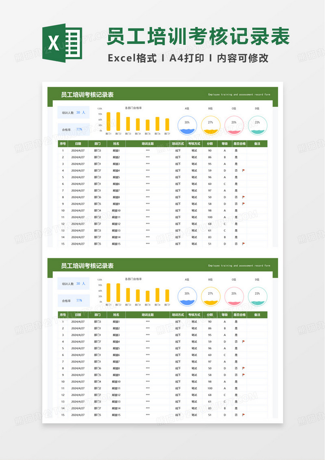Select the 部门4 cell in upper sheet row 10
Screen dimensions: 325x460
[x=97, y=210]
